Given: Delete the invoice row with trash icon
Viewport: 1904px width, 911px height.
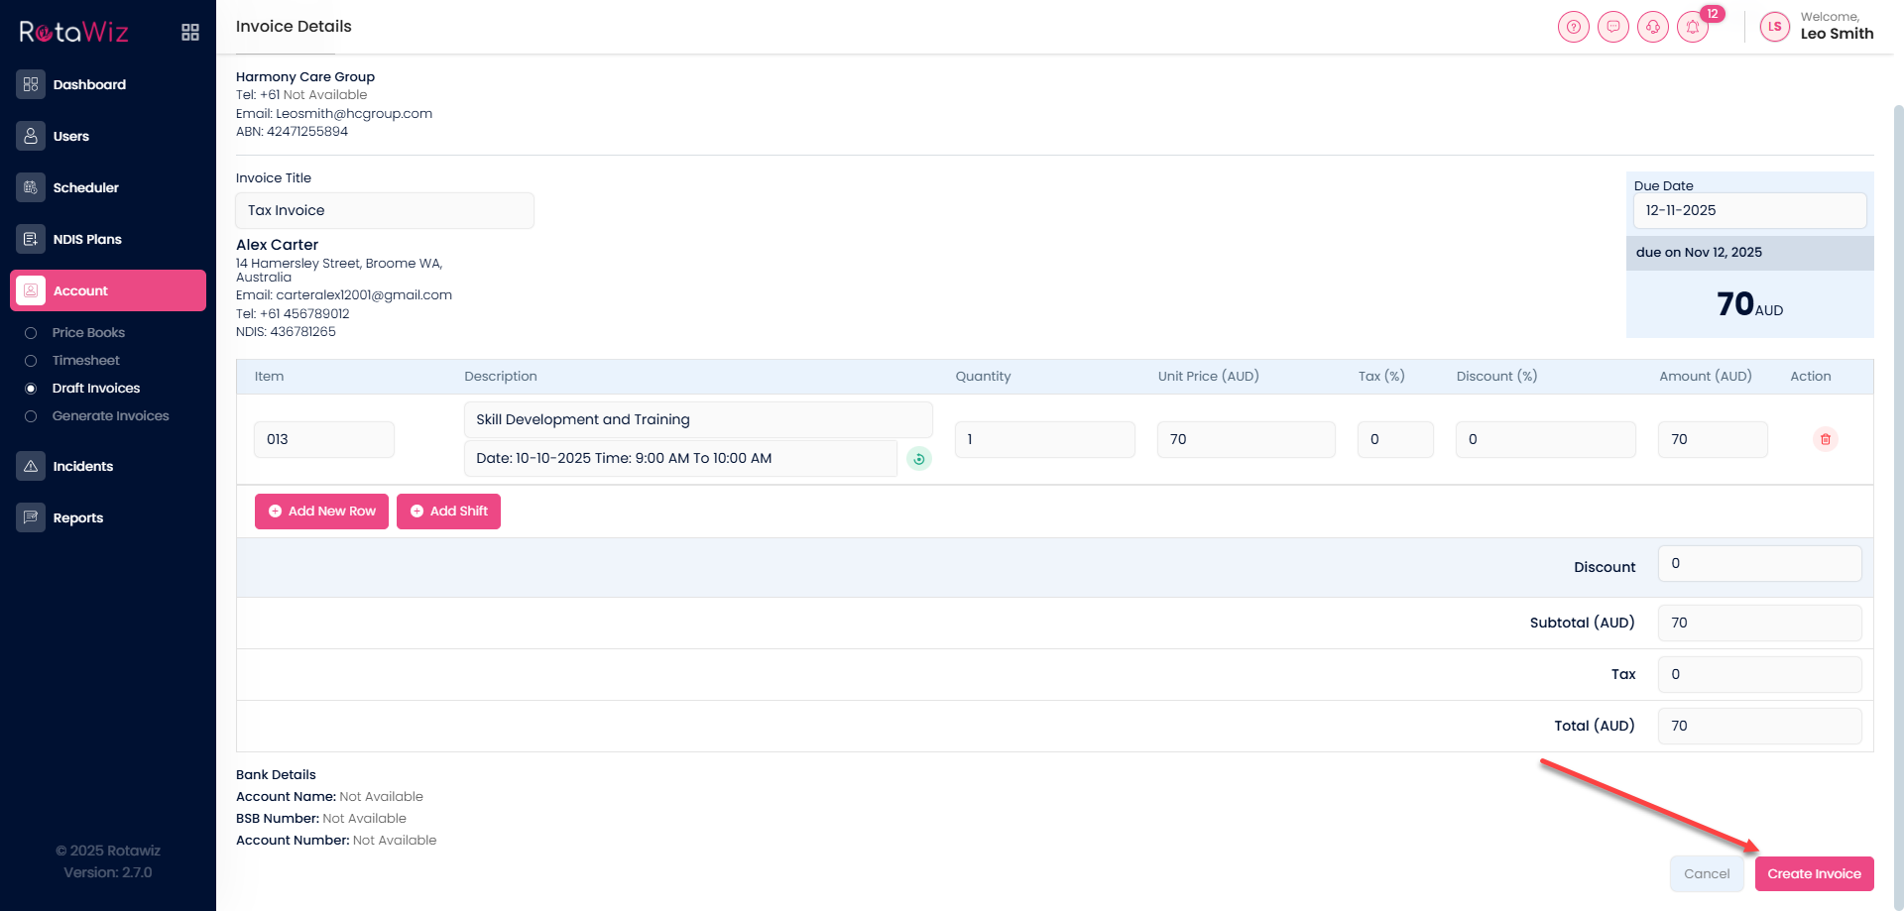Looking at the screenshot, I should pyautogui.click(x=1825, y=439).
